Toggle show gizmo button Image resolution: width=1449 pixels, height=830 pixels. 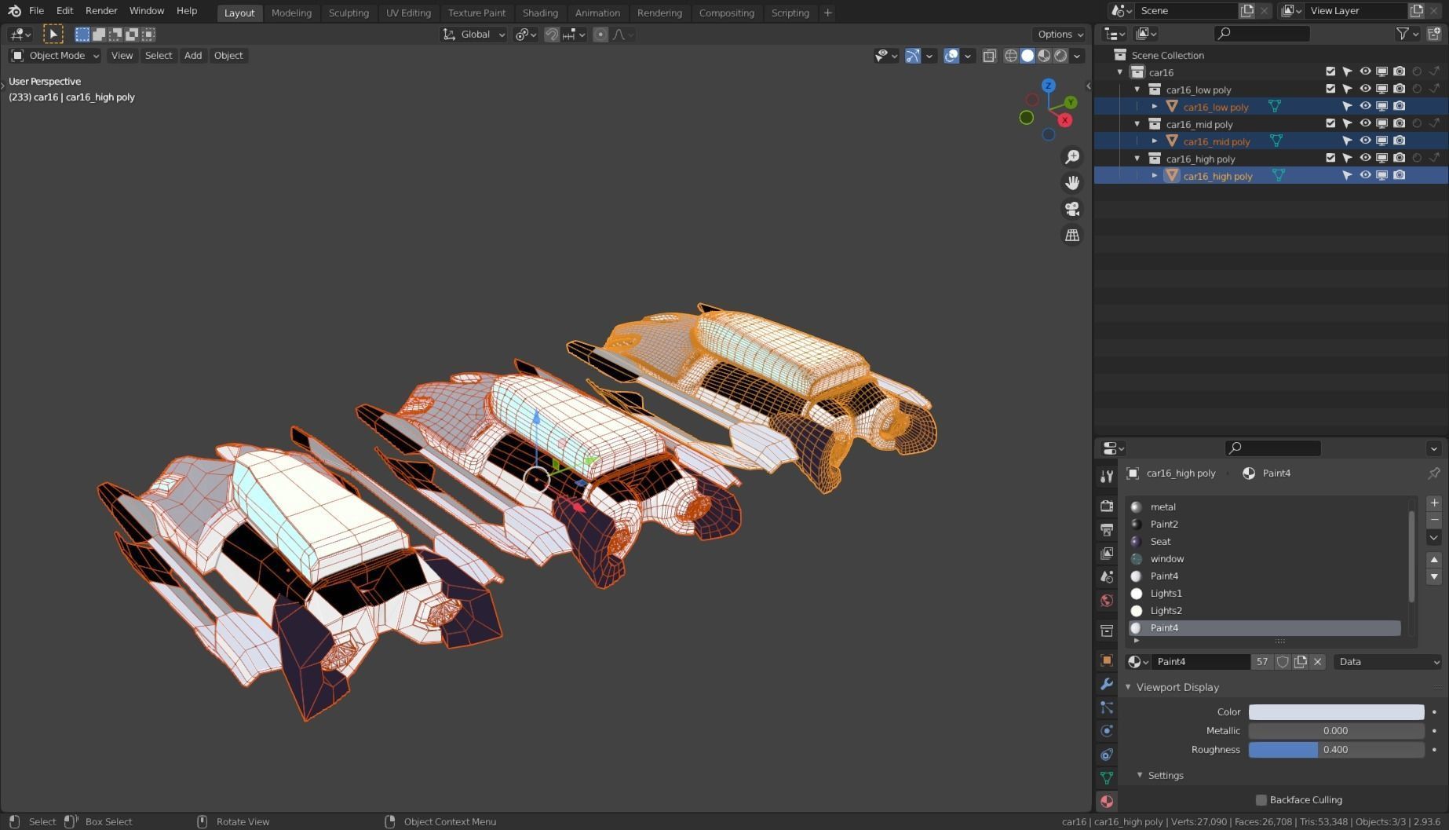pos(912,56)
